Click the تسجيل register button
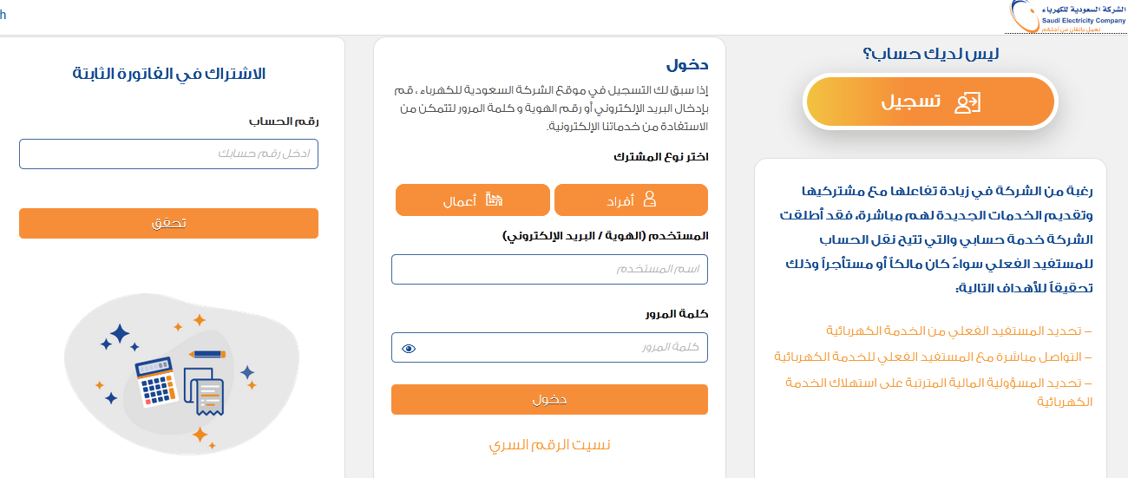 click(x=930, y=102)
